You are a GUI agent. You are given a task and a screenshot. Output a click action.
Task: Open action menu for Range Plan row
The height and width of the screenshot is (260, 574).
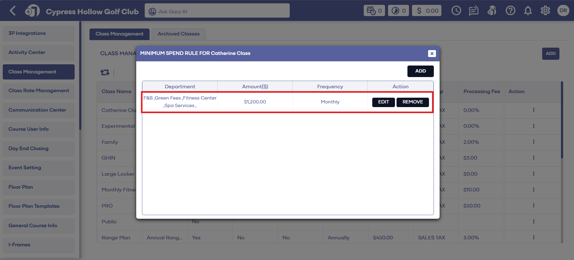click(x=534, y=238)
